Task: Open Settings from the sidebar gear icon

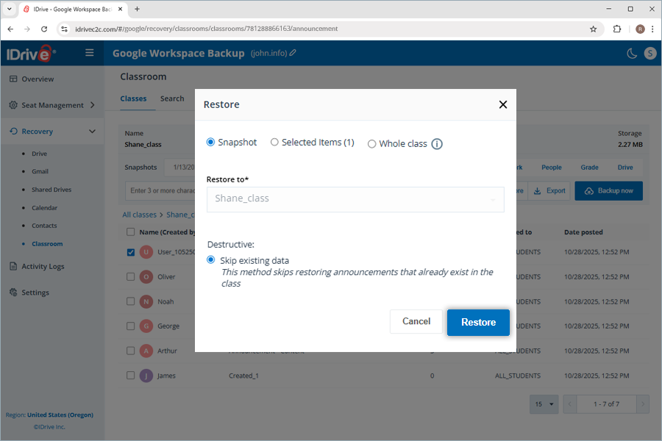Action: (14, 292)
